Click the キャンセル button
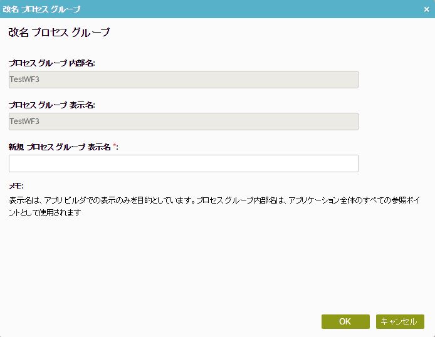 pyautogui.click(x=400, y=321)
